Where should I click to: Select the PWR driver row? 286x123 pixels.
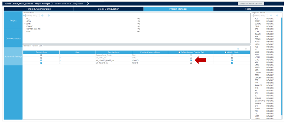tap(28, 31)
